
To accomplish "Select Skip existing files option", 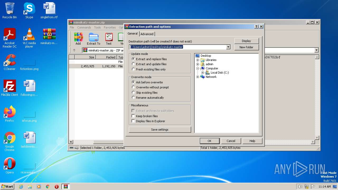I will [x=145, y=93].
